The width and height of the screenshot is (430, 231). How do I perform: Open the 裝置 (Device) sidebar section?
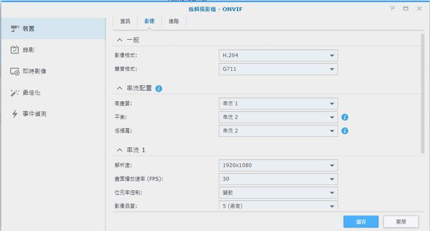point(54,29)
